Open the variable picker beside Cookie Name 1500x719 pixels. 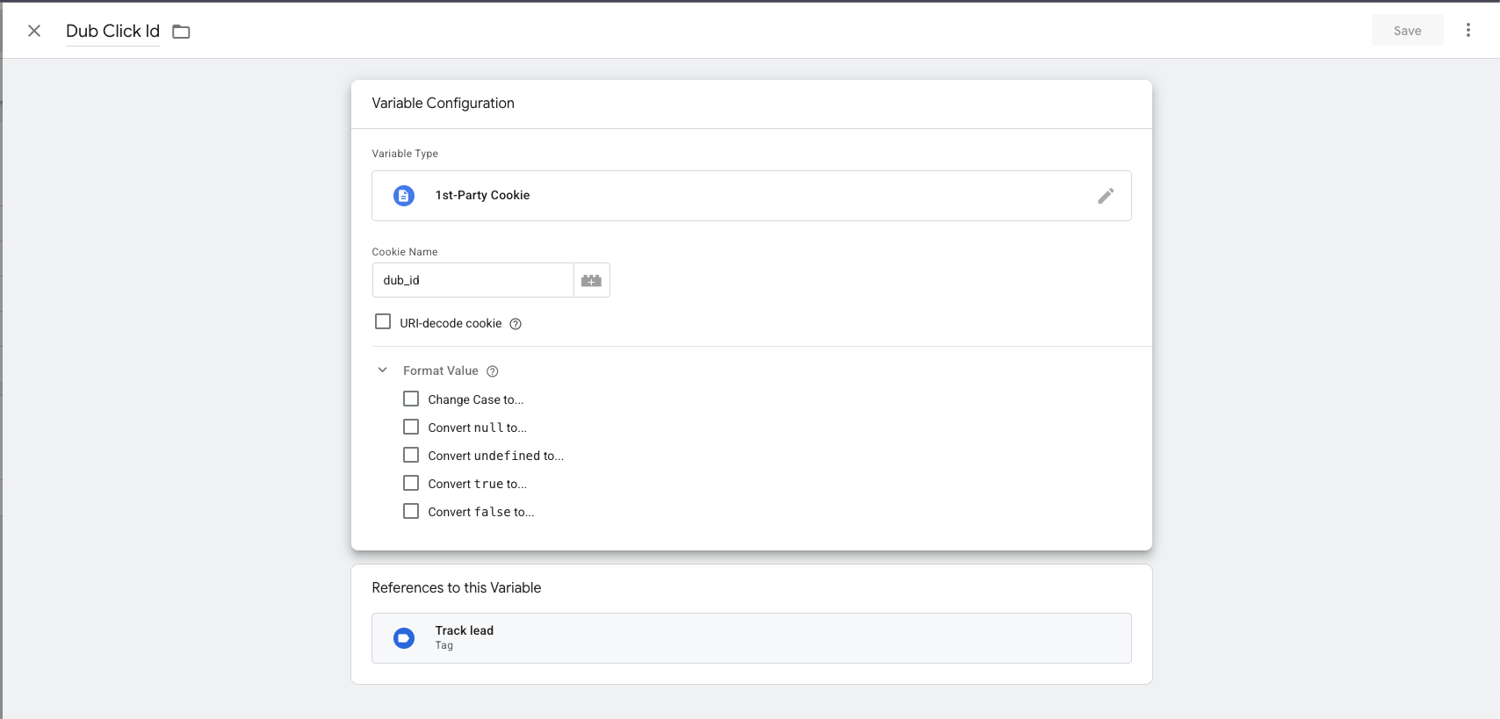point(591,281)
